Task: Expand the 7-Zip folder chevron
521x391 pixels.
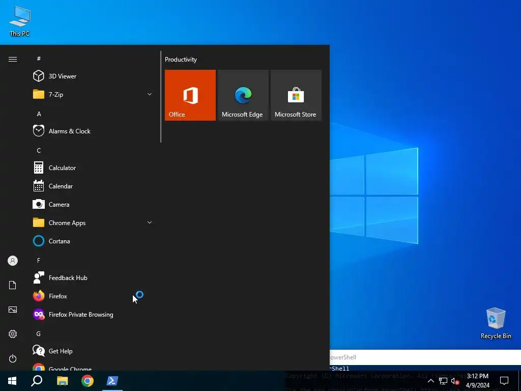Action: (150, 94)
